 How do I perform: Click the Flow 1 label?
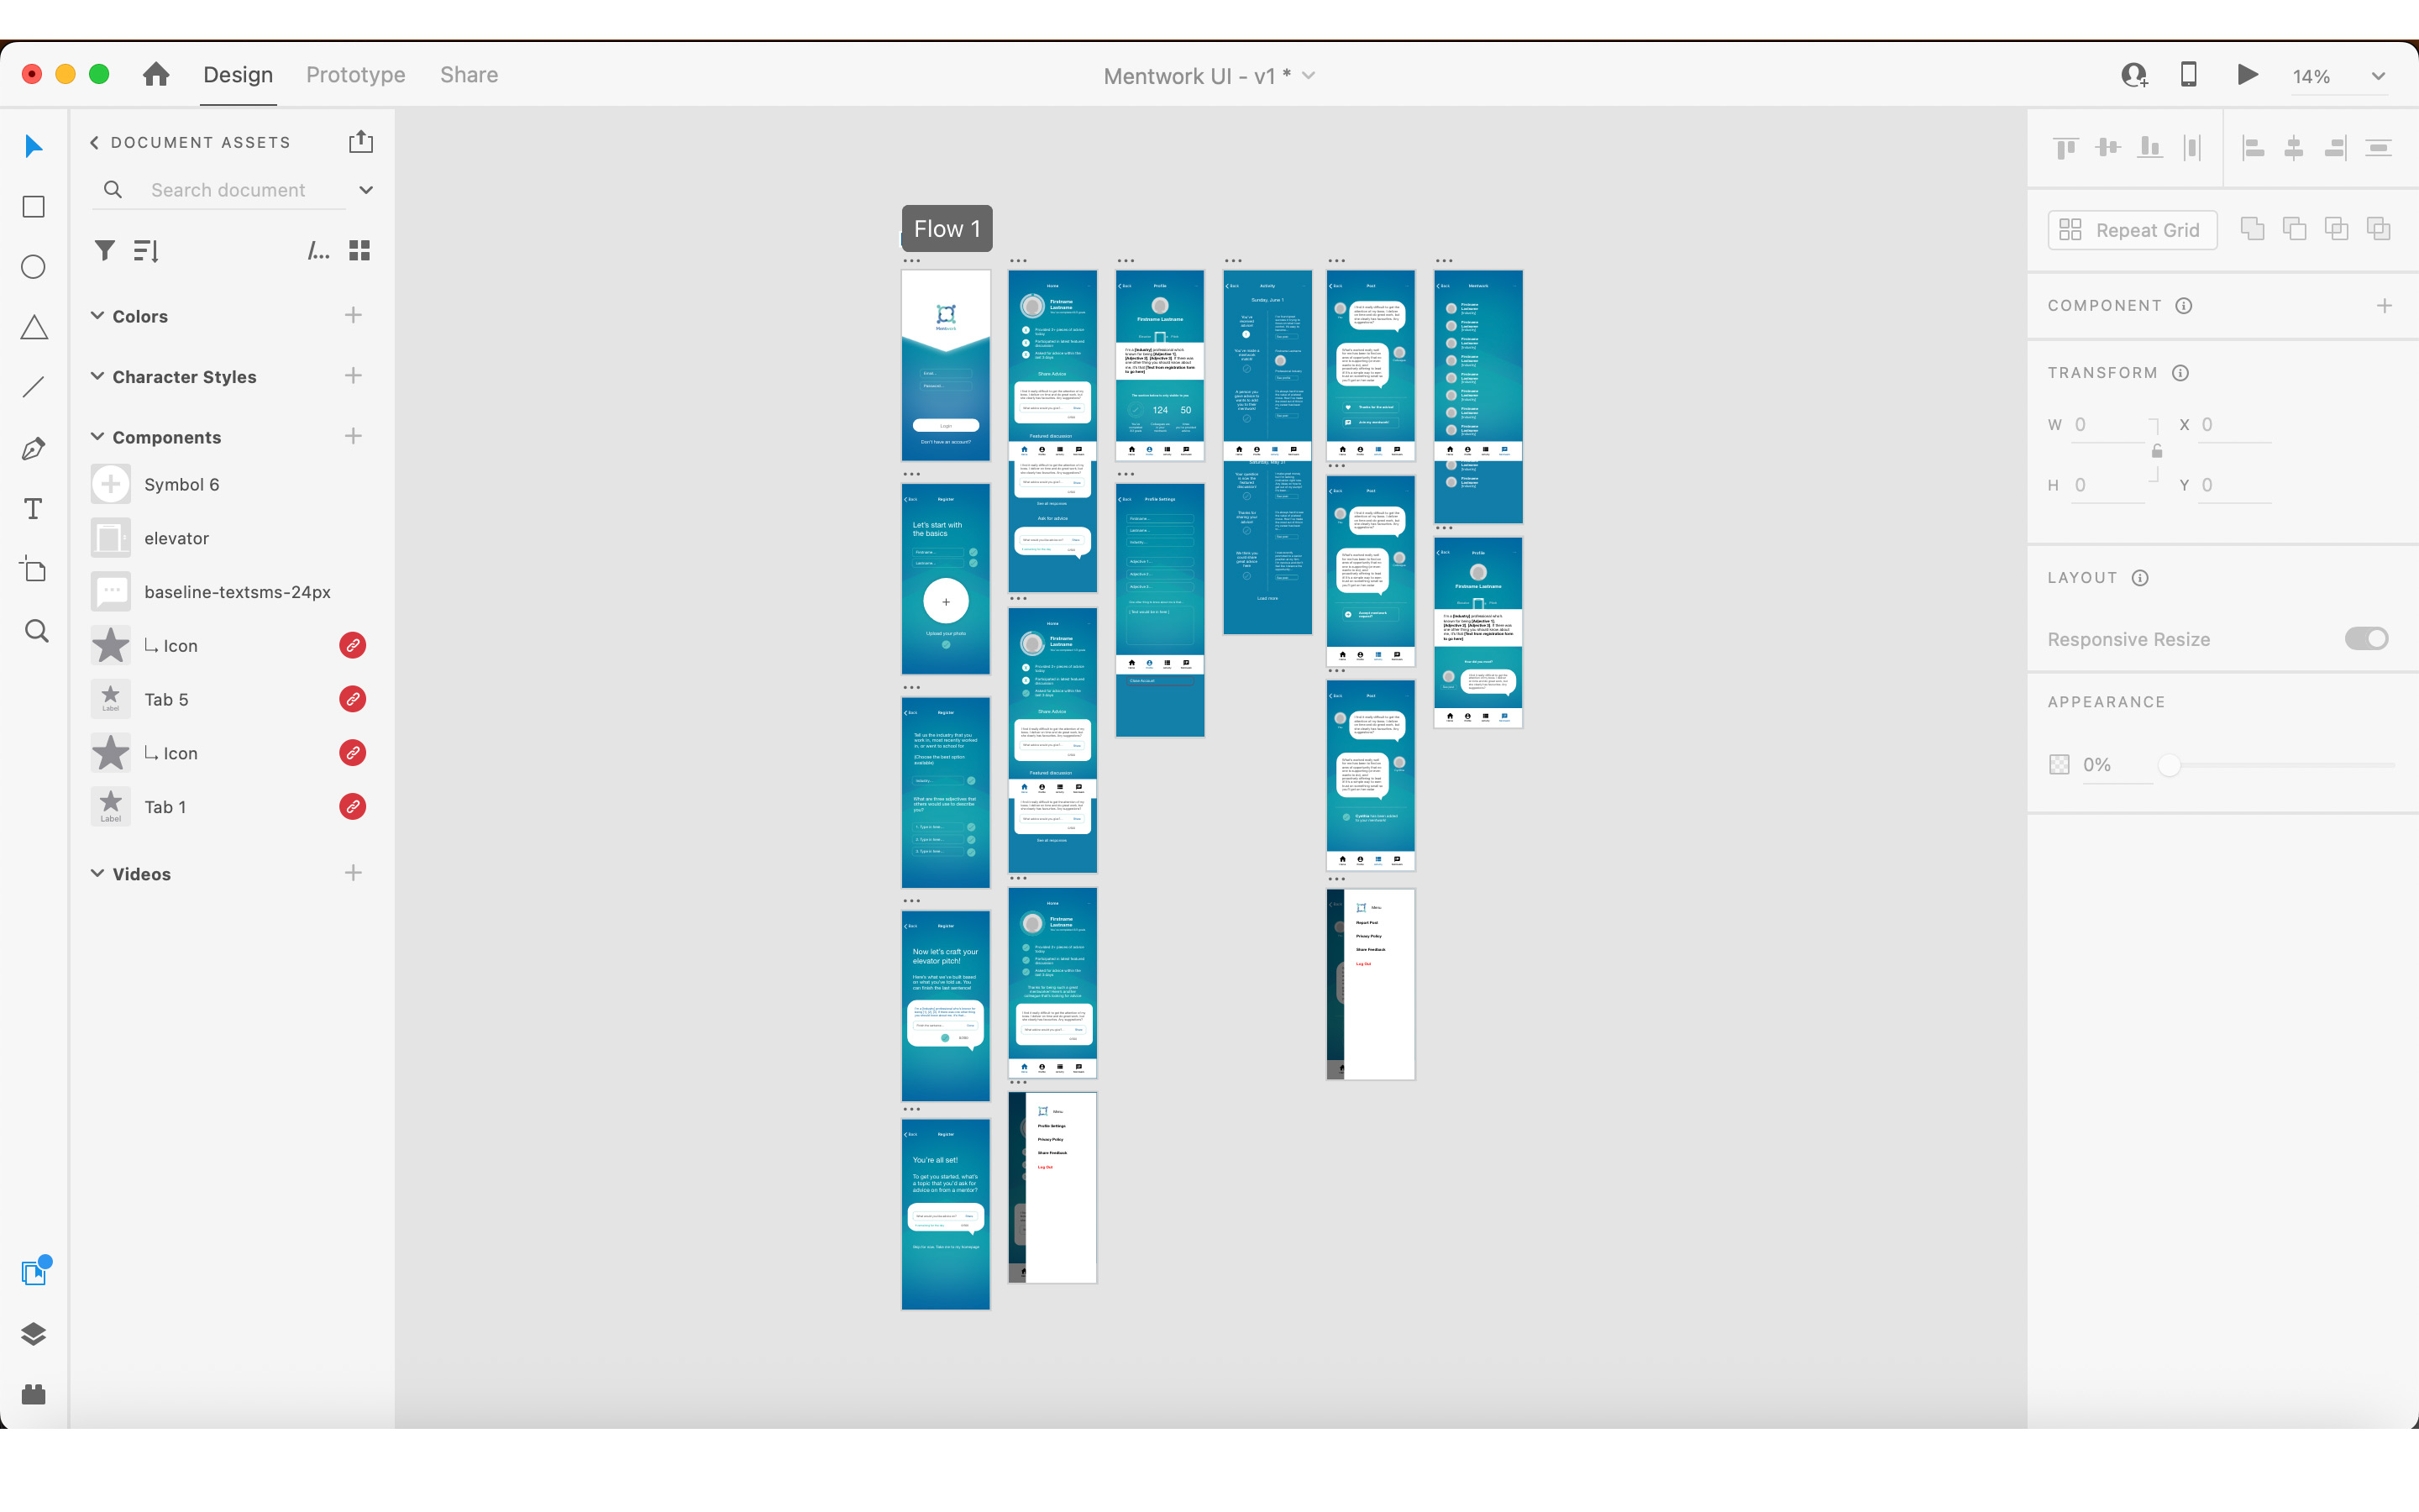pyautogui.click(x=947, y=229)
